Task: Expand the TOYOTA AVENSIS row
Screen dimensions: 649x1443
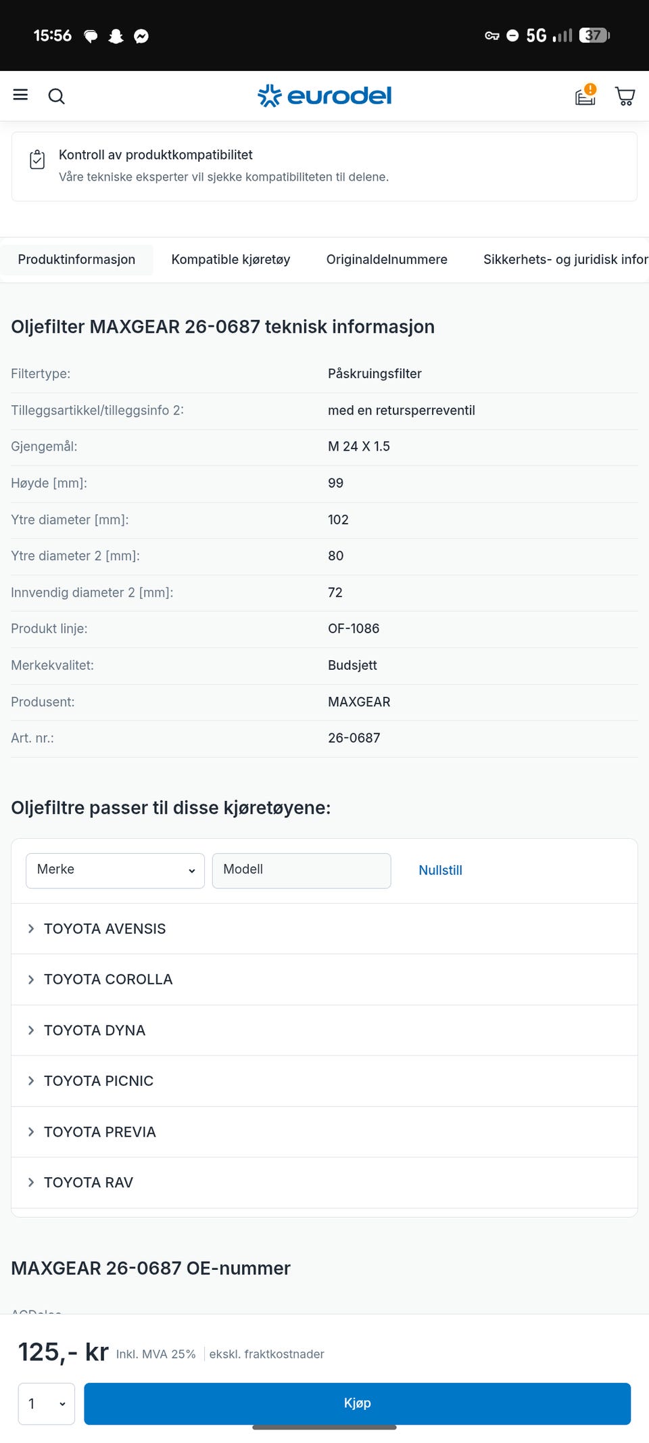Action: pyautogui.click(x=324, y=929)
